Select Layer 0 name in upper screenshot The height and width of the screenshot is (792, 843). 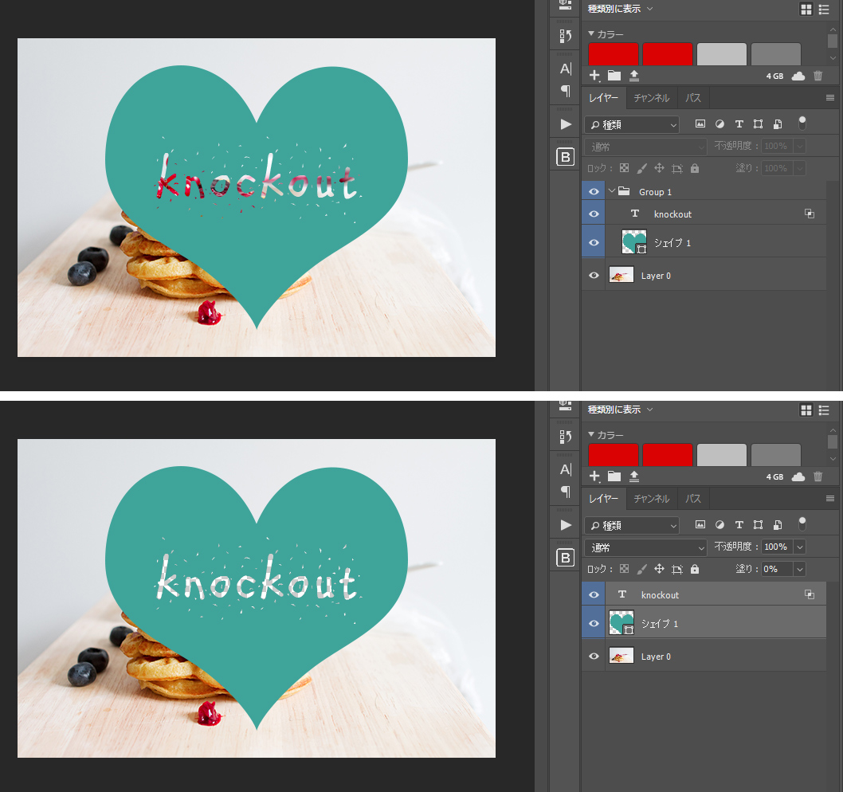pos(656,276)
